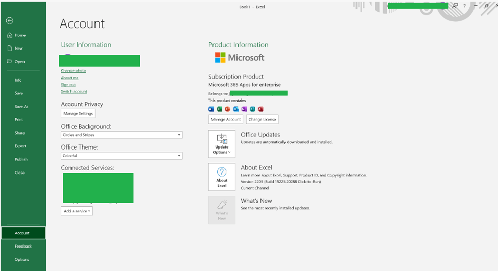Click the Manage Account button

(226, 119)
